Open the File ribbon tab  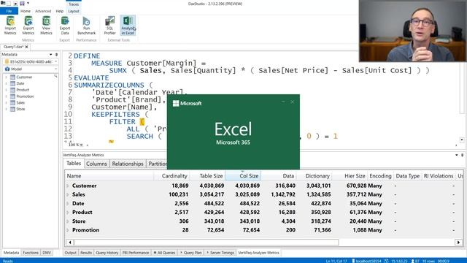coord(9,11)
